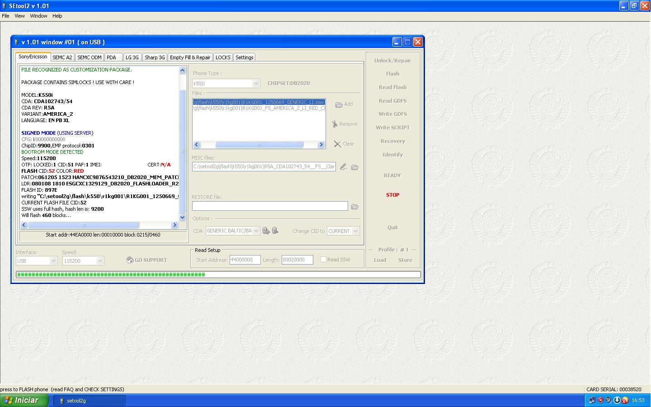The image size is (651, 407).
Task: Switch to the Empty Fill & Repair tab
Action: 190,57
